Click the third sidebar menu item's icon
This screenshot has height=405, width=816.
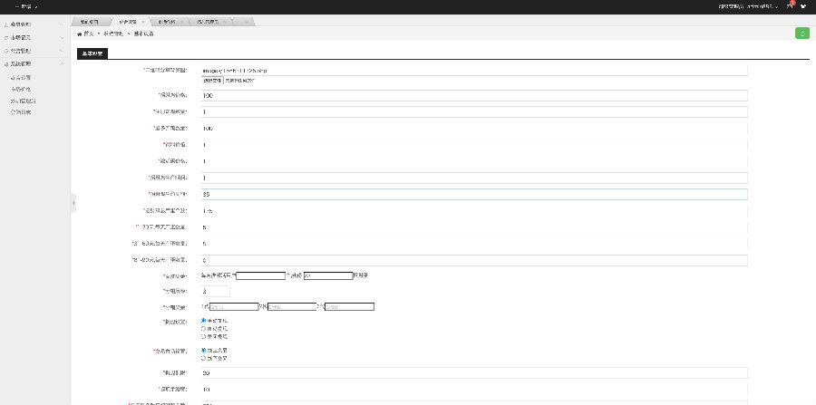click(x=6, y=51)
